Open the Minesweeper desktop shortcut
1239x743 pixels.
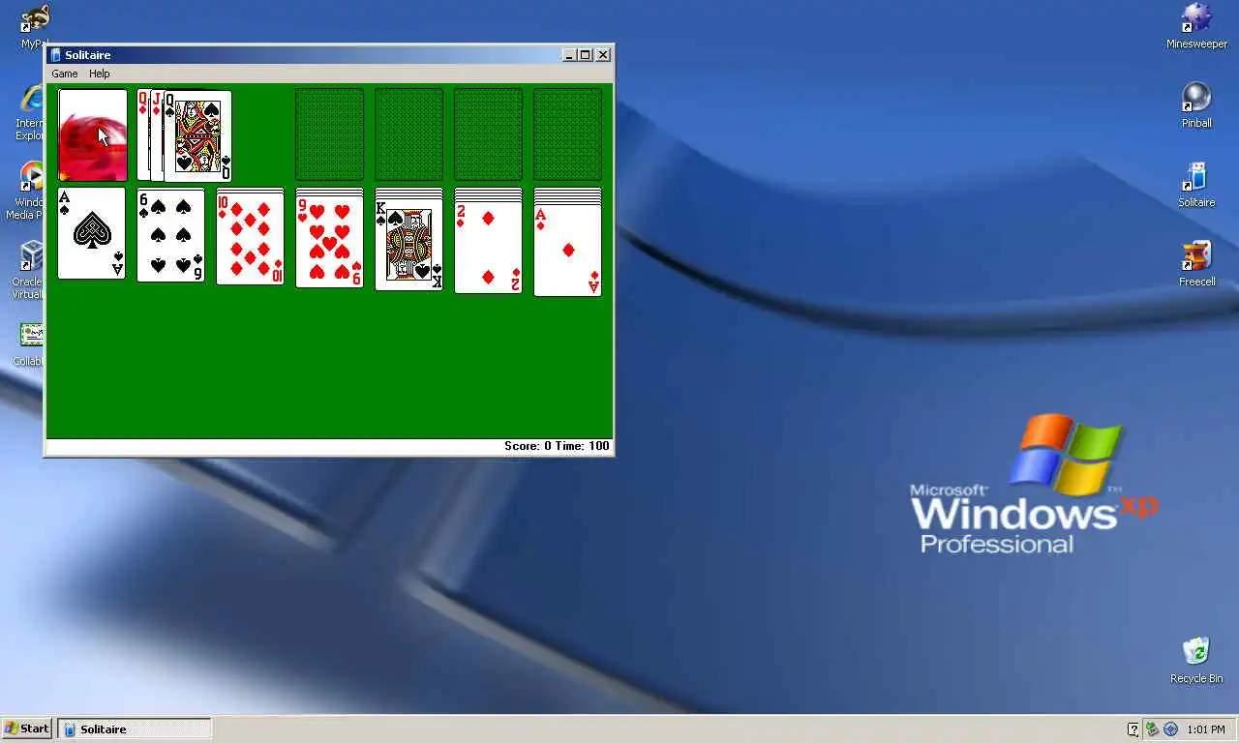tap(1196, 26)
